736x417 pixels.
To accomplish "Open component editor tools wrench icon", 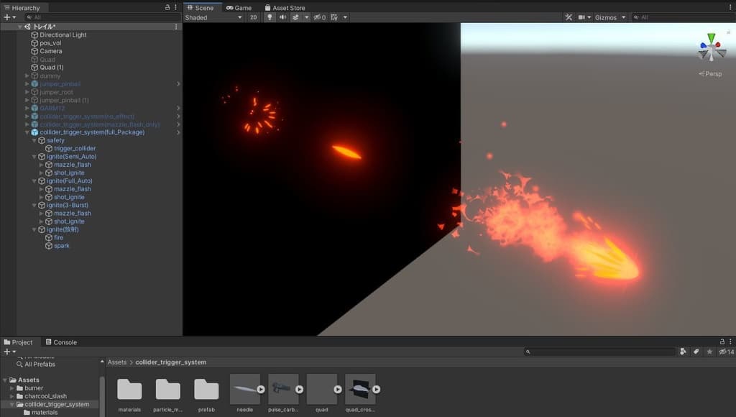I will coord(569,17).
